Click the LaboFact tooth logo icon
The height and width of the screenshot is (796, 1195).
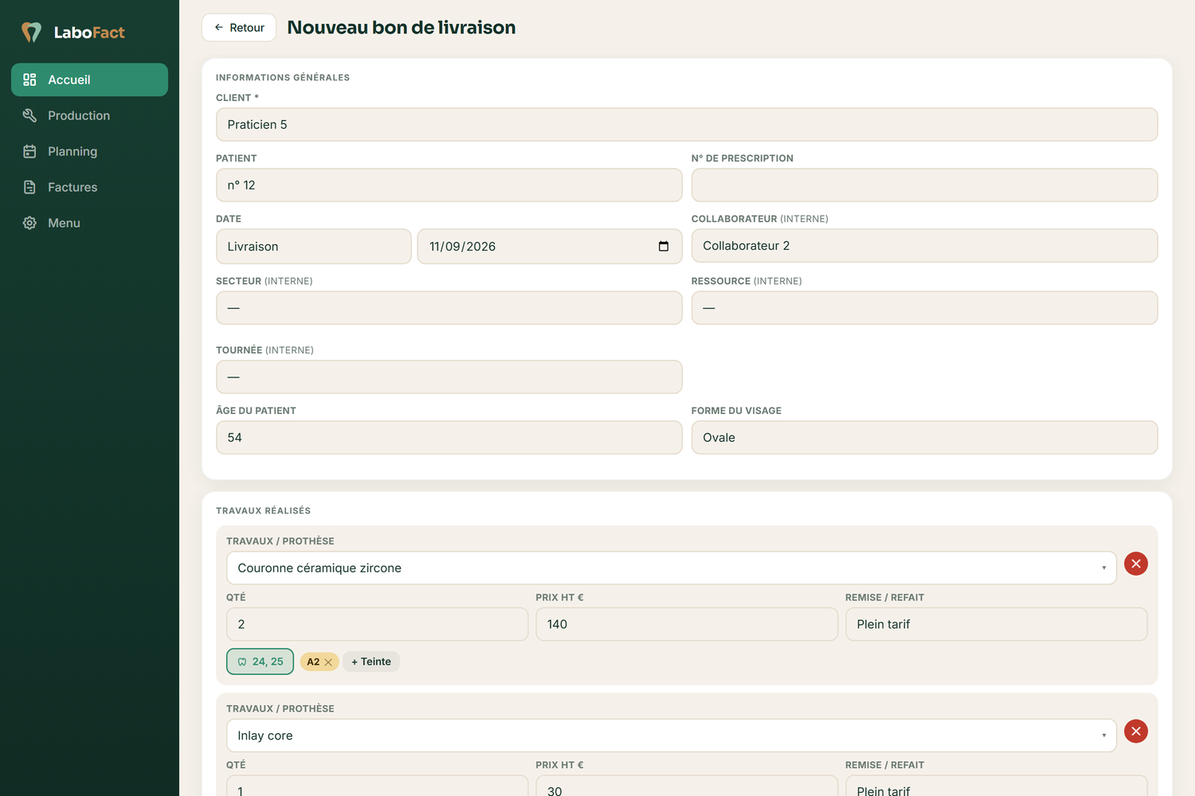tap(31, 32)
